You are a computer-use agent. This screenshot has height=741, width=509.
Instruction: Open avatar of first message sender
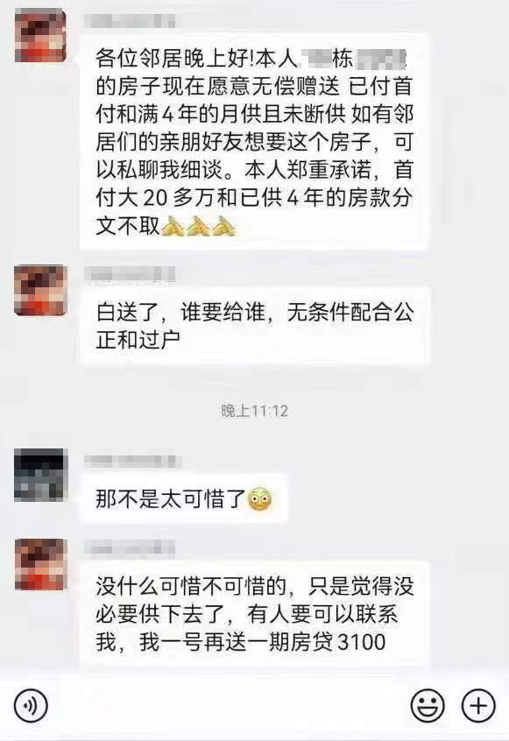pos(40,35)
